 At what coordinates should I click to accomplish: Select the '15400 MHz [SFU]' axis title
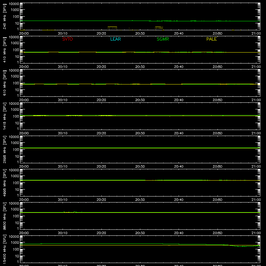coord(4,249)
